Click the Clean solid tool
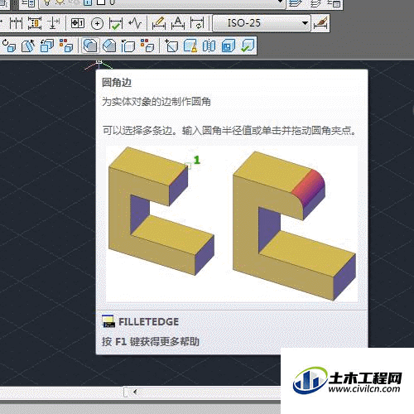The height and width of the screenshot is (414, 414). [x=190, y=46]
